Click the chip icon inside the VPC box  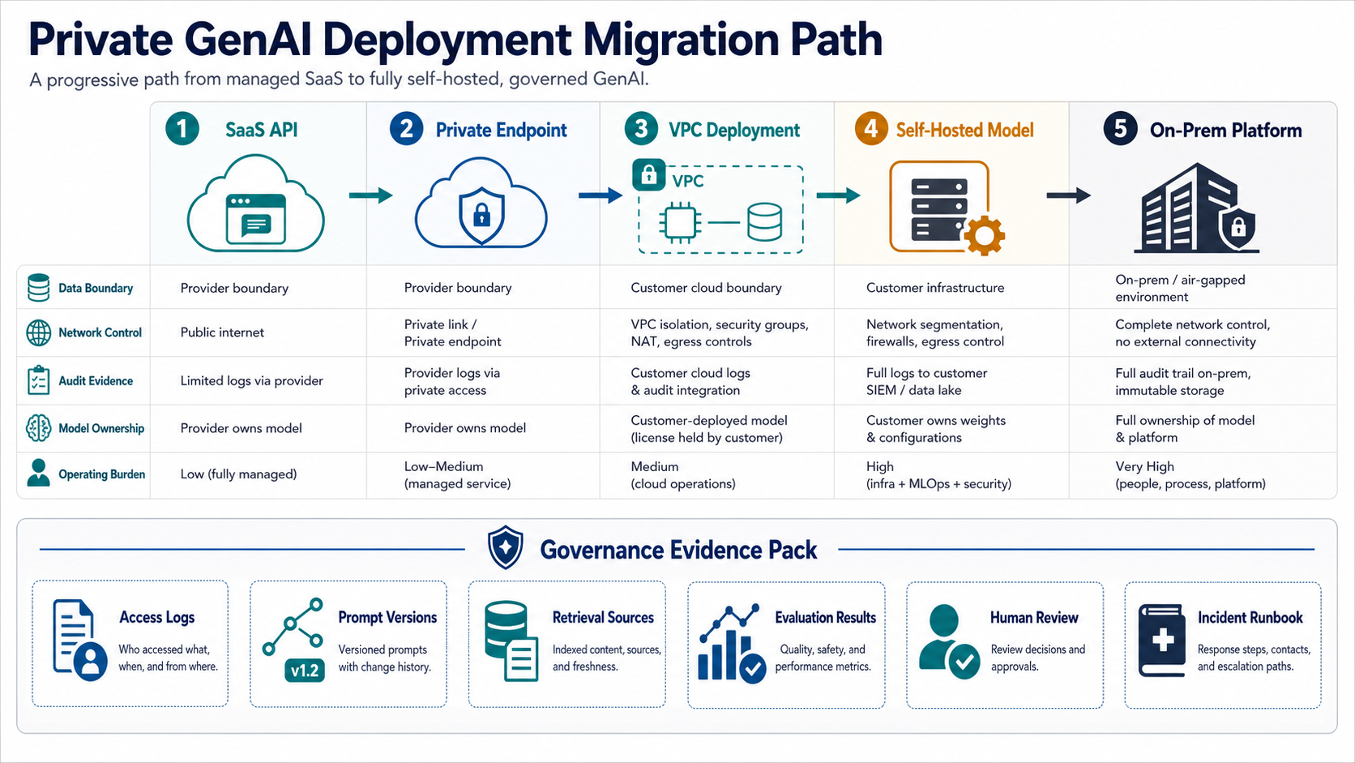click(679, 222)
